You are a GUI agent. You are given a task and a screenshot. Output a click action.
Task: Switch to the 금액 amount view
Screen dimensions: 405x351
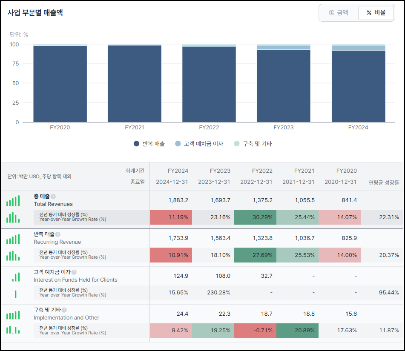[339, 13]
